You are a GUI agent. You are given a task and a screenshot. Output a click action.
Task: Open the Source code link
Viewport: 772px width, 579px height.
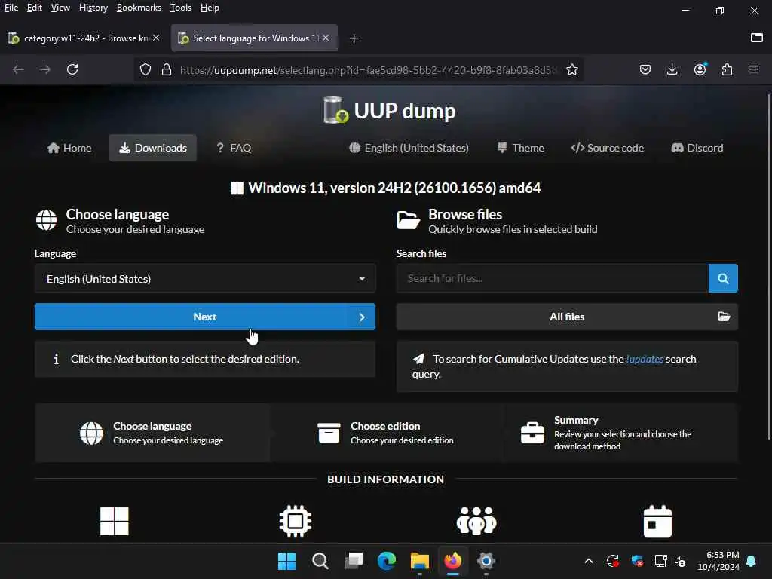(607, 148)
